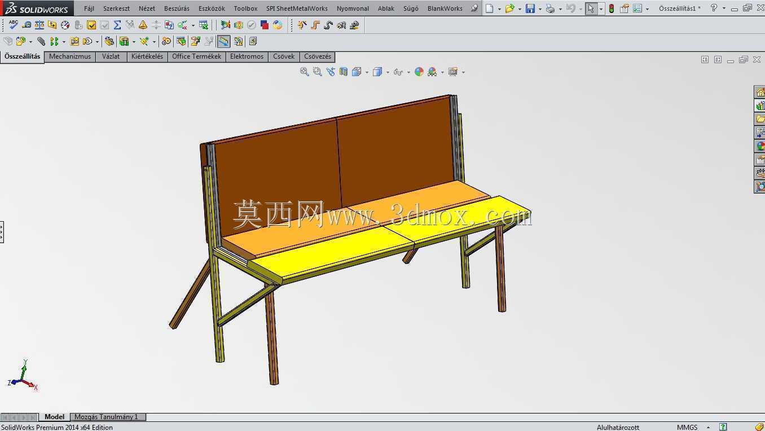
Task: Click the Appearances color ball pane icon
Action: (760, 146)
